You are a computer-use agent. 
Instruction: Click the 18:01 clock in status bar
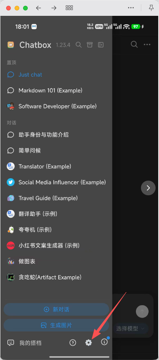tap(22, 27)
